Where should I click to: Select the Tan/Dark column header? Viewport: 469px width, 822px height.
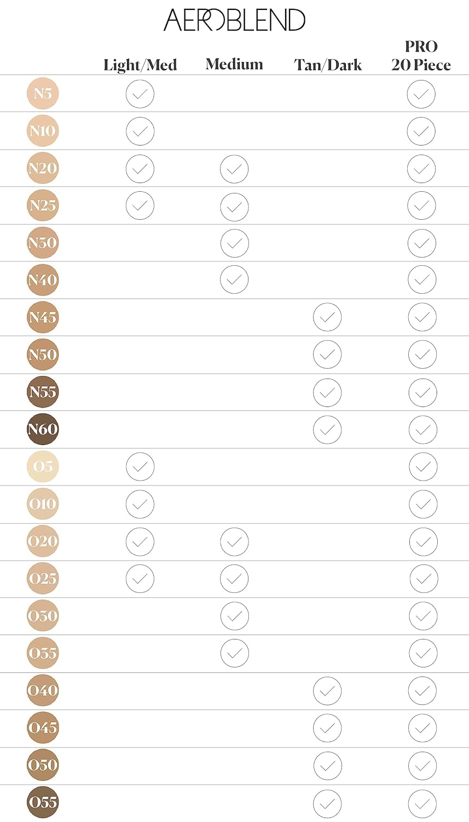click(328, 65)
